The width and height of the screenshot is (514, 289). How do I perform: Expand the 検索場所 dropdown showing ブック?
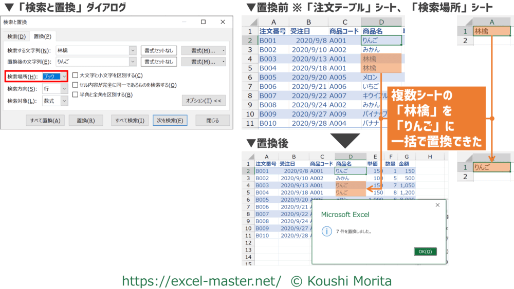click(x=64, y=76)
